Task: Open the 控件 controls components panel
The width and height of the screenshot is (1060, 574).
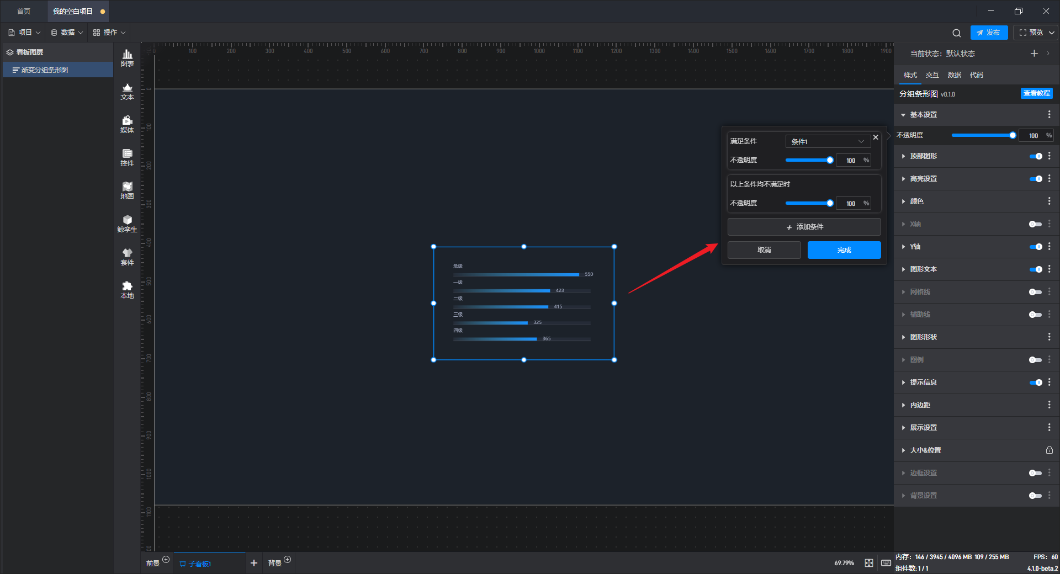Action: coord(127,157)
